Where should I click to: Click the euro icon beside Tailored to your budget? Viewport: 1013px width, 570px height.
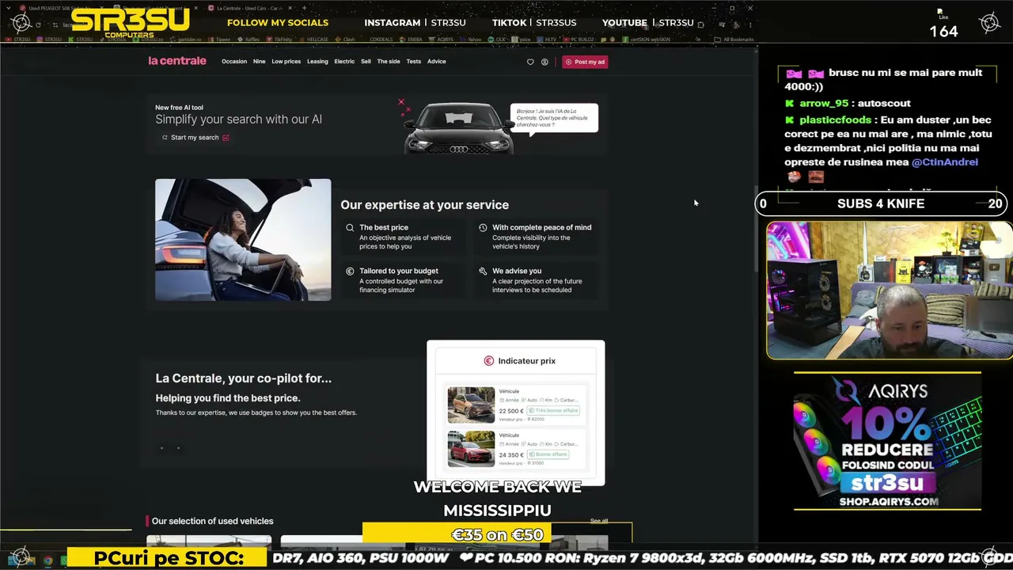pos(350,272)
